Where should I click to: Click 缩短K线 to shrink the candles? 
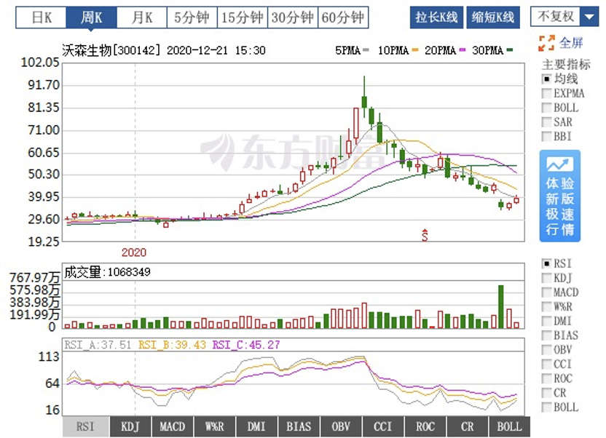[493, 15]
